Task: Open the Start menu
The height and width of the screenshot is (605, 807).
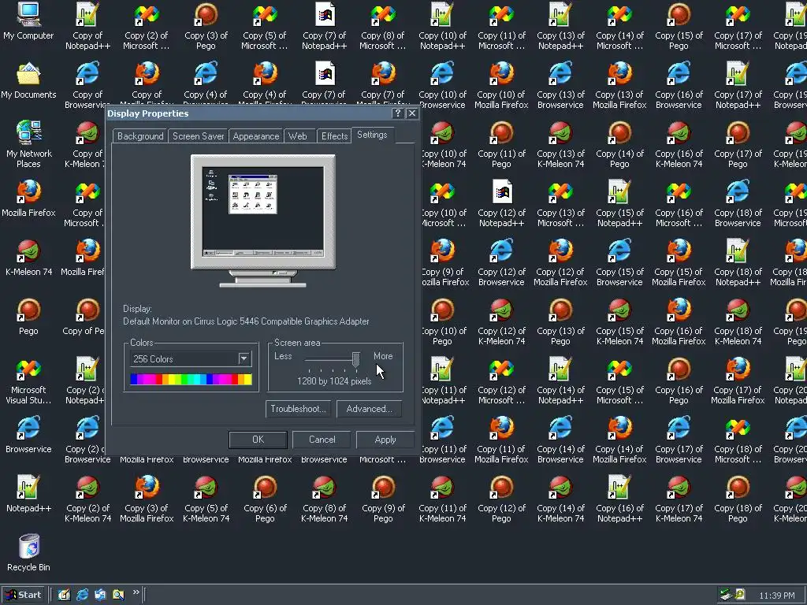Action: 24,595
